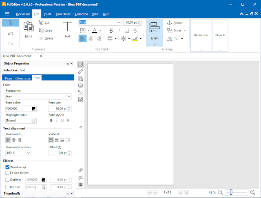Paste from the clipboard
261x198 pixels.
pyautogui.click(x=29, y=29)
